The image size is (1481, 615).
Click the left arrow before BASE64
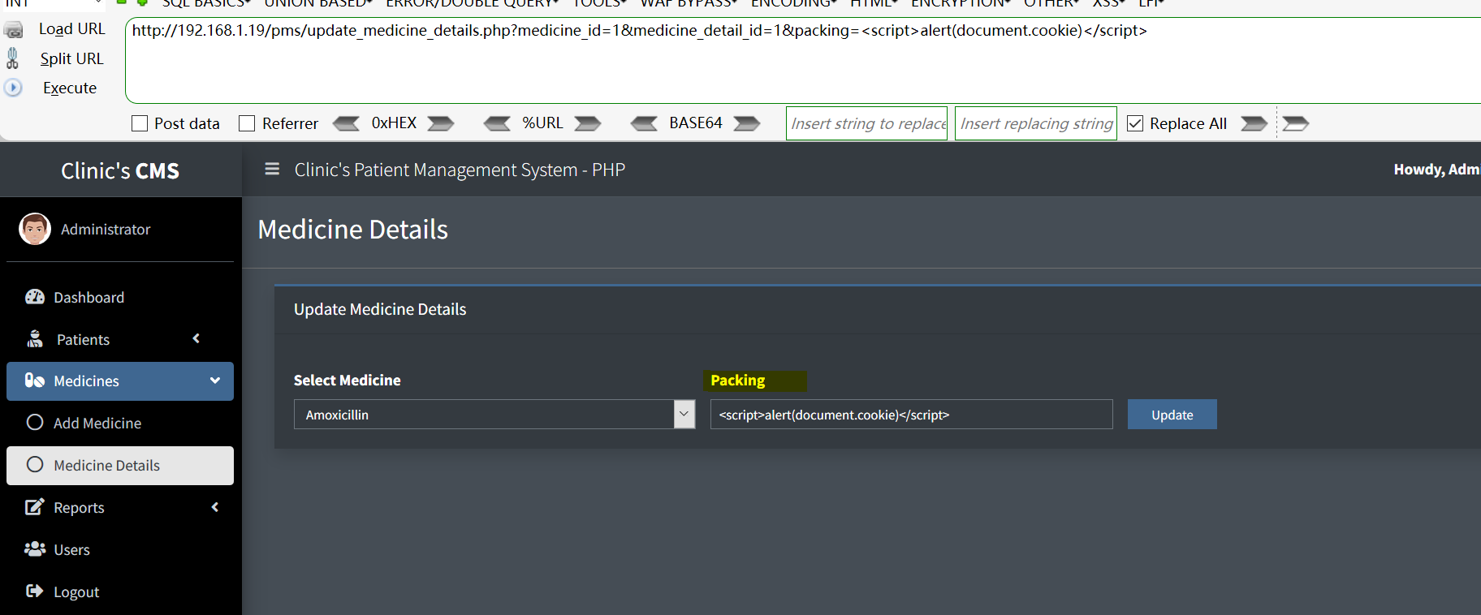[644, 123]
